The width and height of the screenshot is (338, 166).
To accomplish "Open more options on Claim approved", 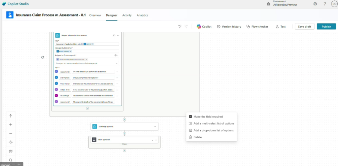I will (156, 140).
